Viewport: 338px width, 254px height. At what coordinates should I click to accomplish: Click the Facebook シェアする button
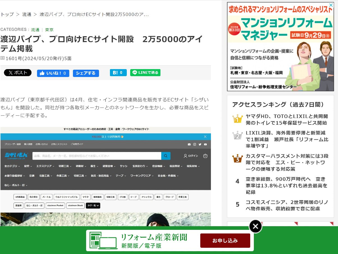click(86, 73)
